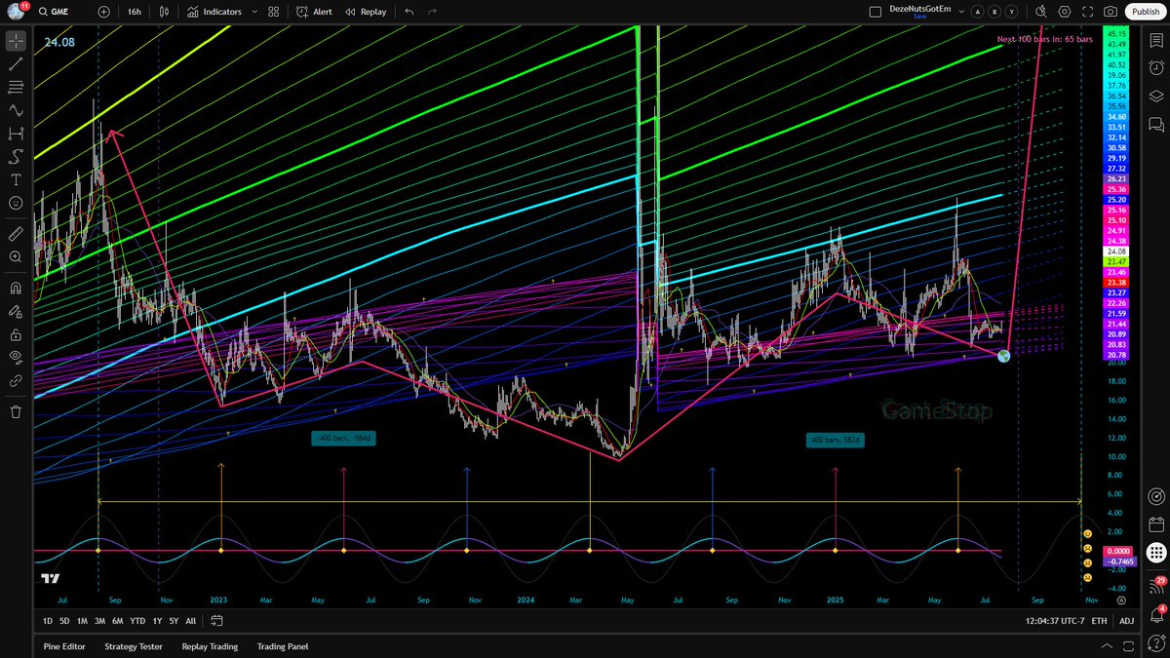Open the candlestick chart style menu

pyautogui.click(x=164, y=12)
